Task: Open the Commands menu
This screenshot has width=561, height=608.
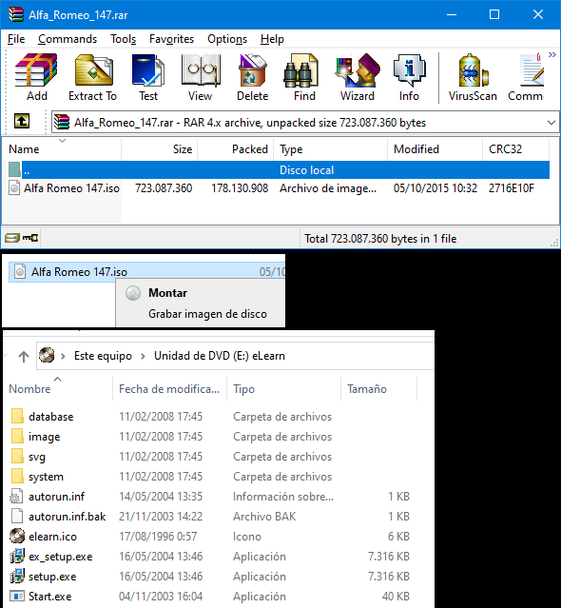Action: pyautogui.click(x=68, y=39)
